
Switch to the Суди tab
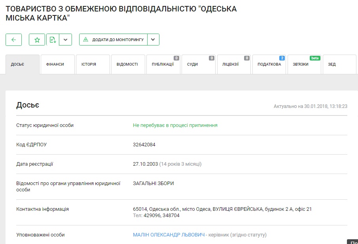(x=198, y=64)
